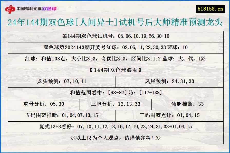Click the 双色球第2024143期开奖号 result row
Image resolution: width=230 pixels, height=153 pixels.
(115, 48)
